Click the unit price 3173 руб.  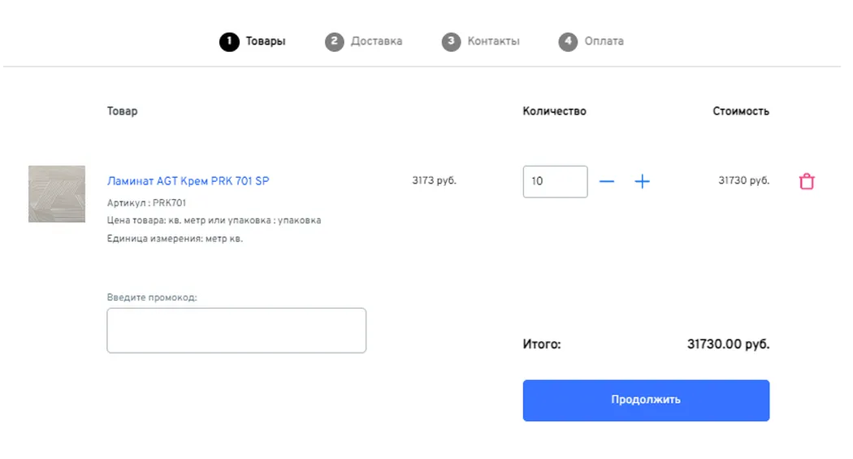(434, 180)
